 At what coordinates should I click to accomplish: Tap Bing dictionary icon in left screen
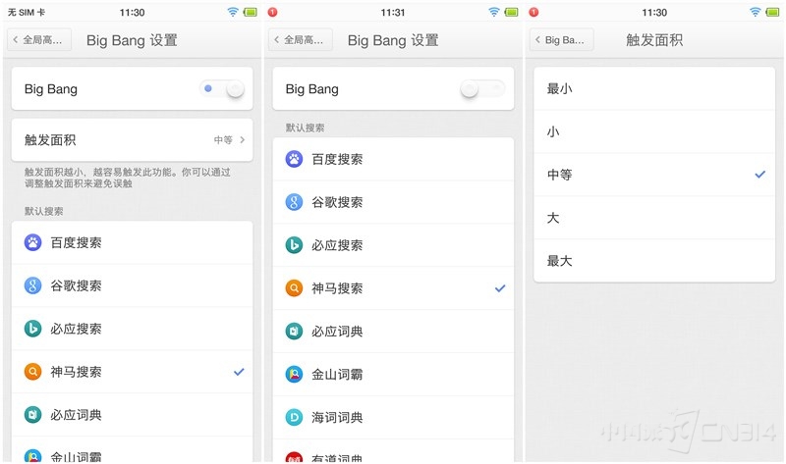tap(33, 415)
